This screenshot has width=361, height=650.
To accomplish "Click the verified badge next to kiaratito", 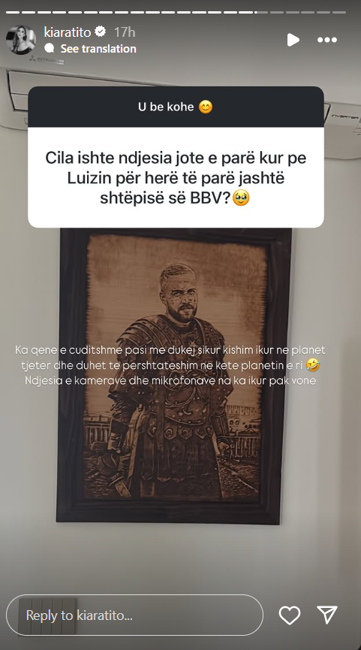I will [x=100, y=32].
